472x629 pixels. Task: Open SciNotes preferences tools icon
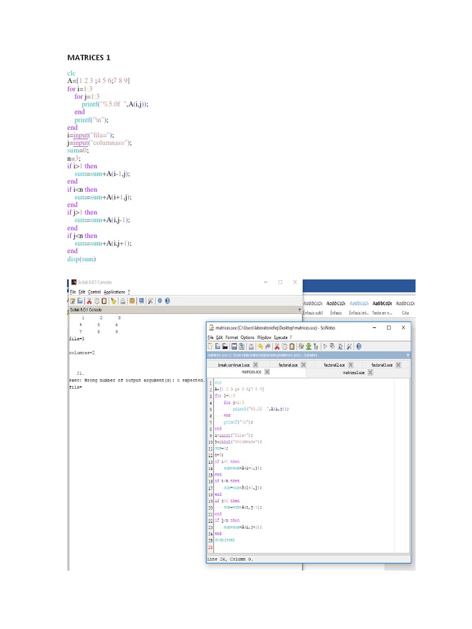349,346
